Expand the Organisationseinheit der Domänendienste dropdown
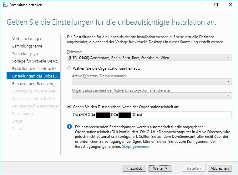This screenshot has height=175, width=238. (151, 96)
